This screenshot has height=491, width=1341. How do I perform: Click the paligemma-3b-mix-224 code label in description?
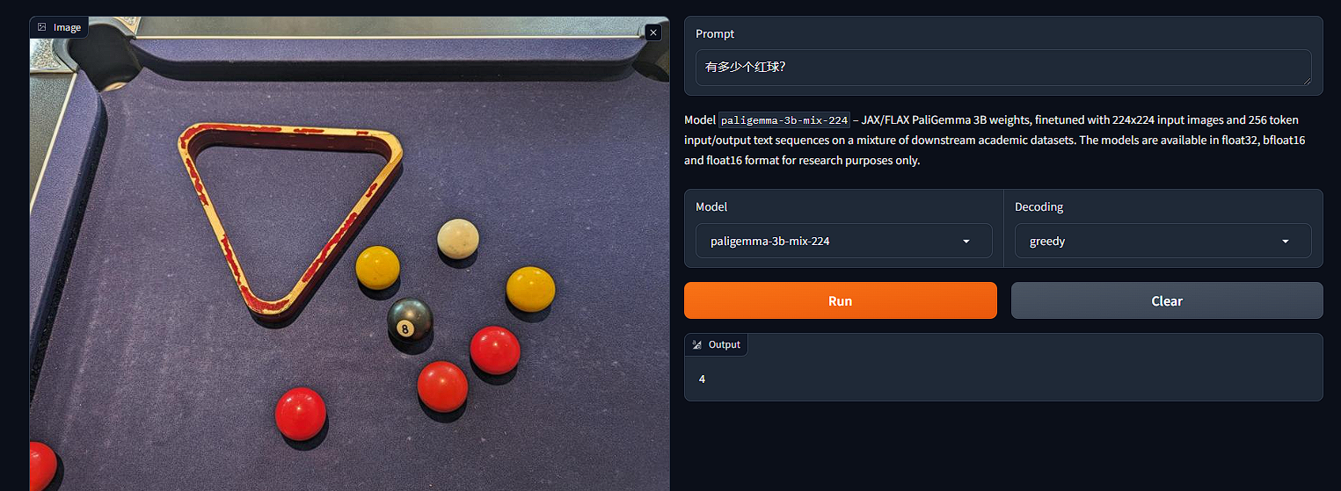click(784, 120)
